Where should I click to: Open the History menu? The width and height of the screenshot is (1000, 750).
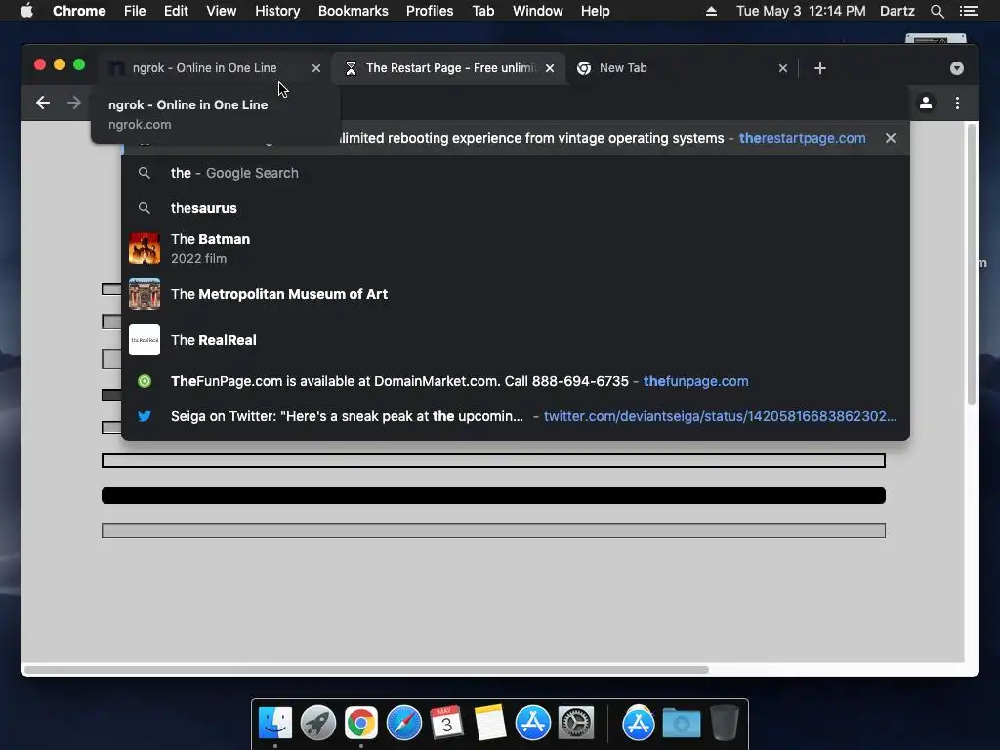tap(277, 11)
